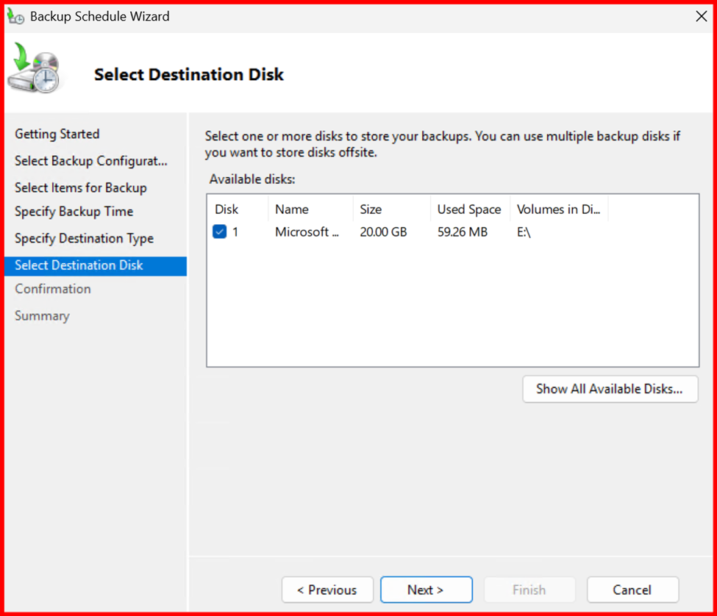Click the Used Space column header
This screenshot has height=616, width=717.
468,209
